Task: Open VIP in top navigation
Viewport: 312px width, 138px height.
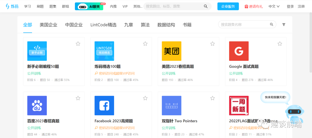Action: point(125,6)
